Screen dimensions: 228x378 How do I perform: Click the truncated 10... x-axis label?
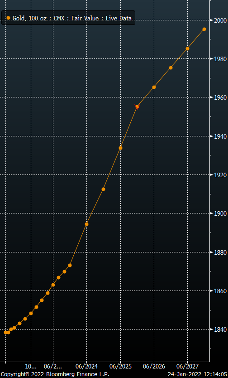(31, 366)
